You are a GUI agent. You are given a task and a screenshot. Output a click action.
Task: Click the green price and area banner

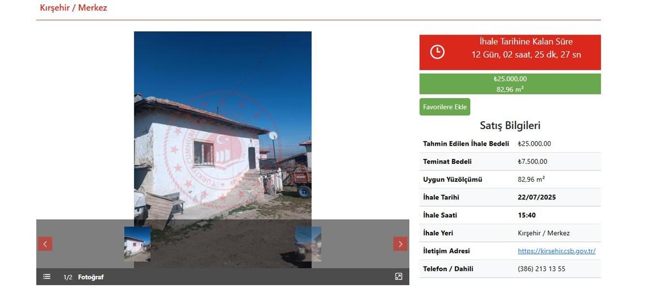(510, 84)
